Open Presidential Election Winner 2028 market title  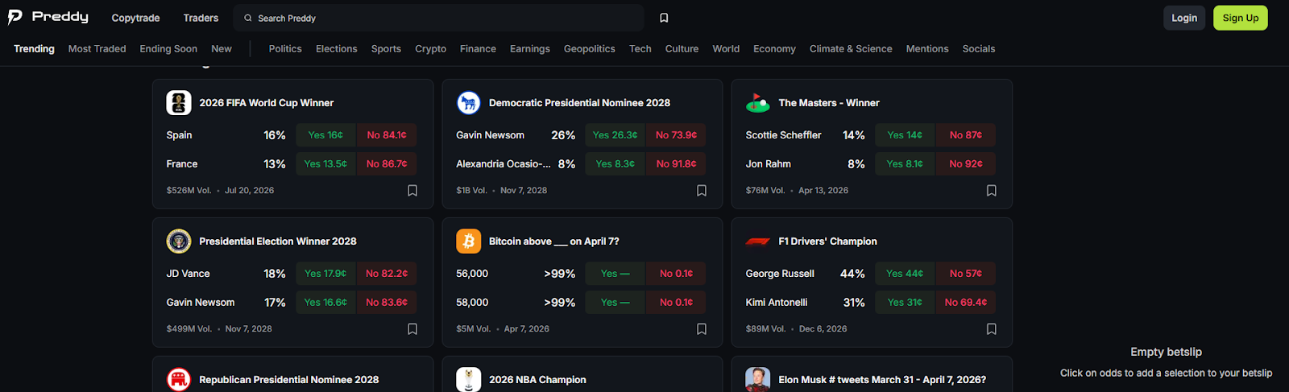coord(278,241)
